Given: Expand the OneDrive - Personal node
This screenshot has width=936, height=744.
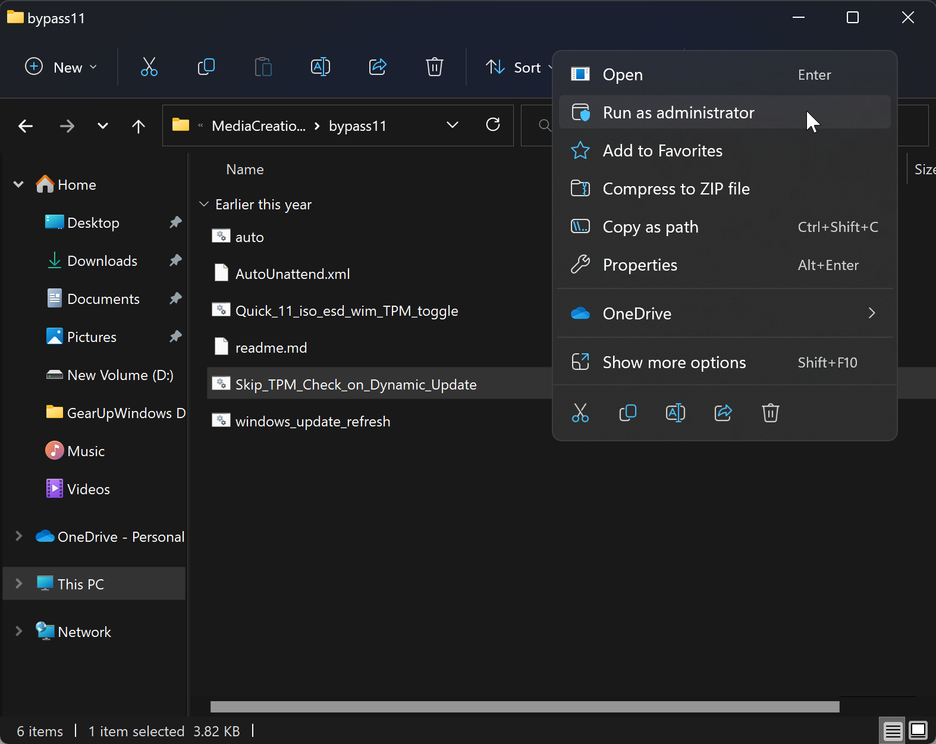Looking at the screenshot, I should coord(18,536).
